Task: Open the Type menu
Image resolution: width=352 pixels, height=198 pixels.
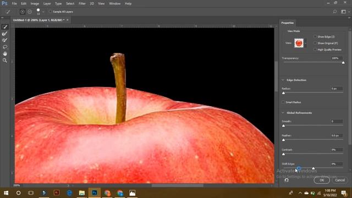Action: (58, 4)
